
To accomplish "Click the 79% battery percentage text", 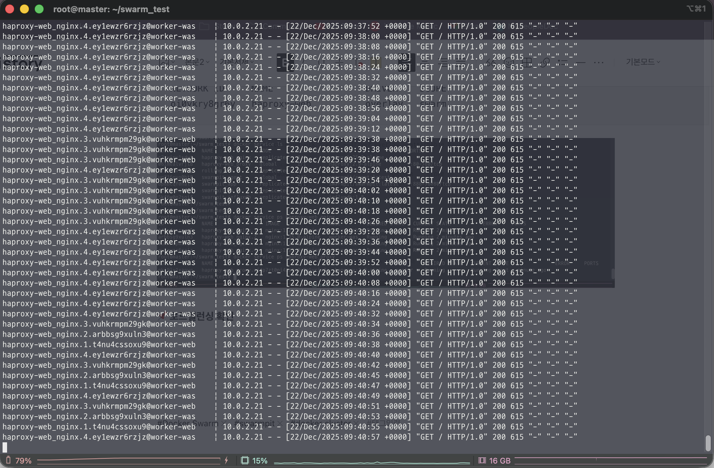I will coord(23,461).
